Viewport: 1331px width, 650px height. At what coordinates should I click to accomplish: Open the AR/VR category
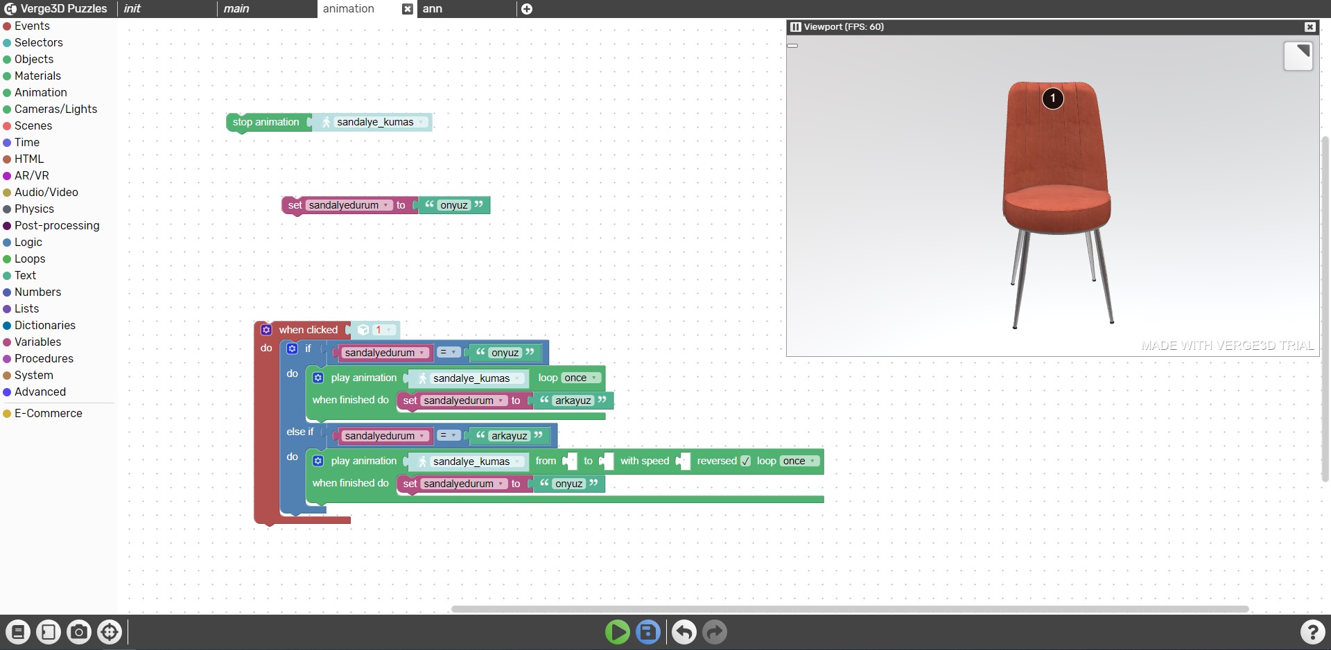pyautogui.click(x=32, y=175)
